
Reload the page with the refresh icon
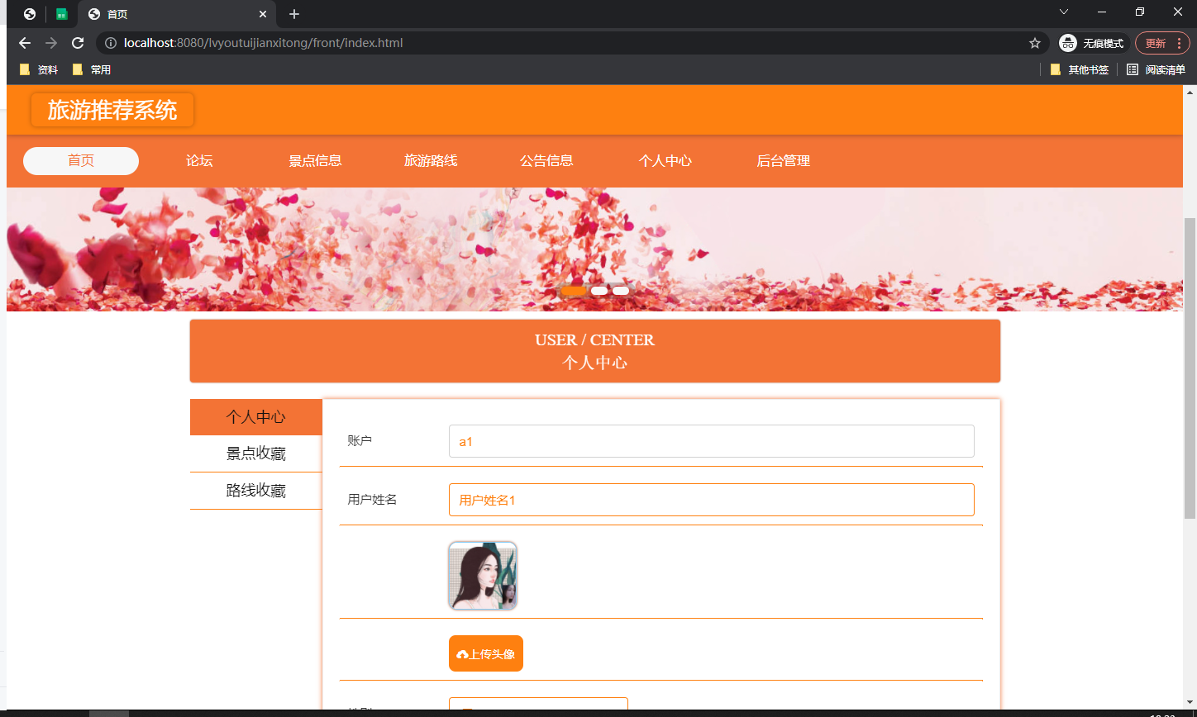click(x=78, y=43)
